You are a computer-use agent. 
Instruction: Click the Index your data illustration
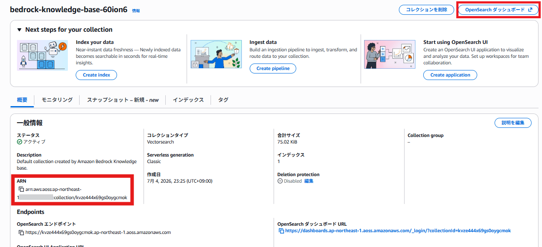[x=43, y=55]
